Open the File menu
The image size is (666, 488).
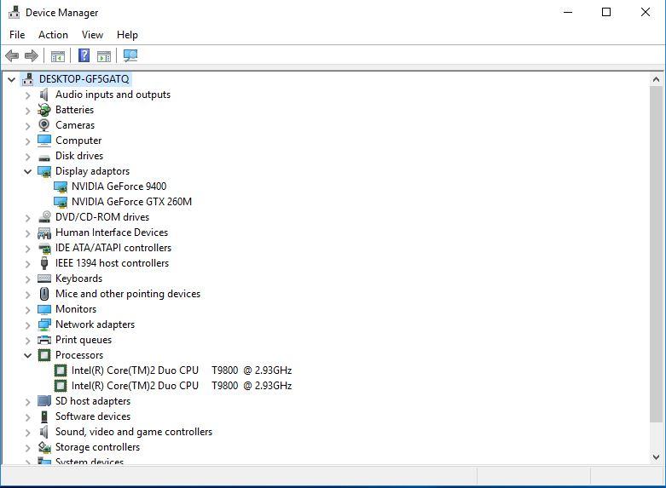(x=17, y=35)
